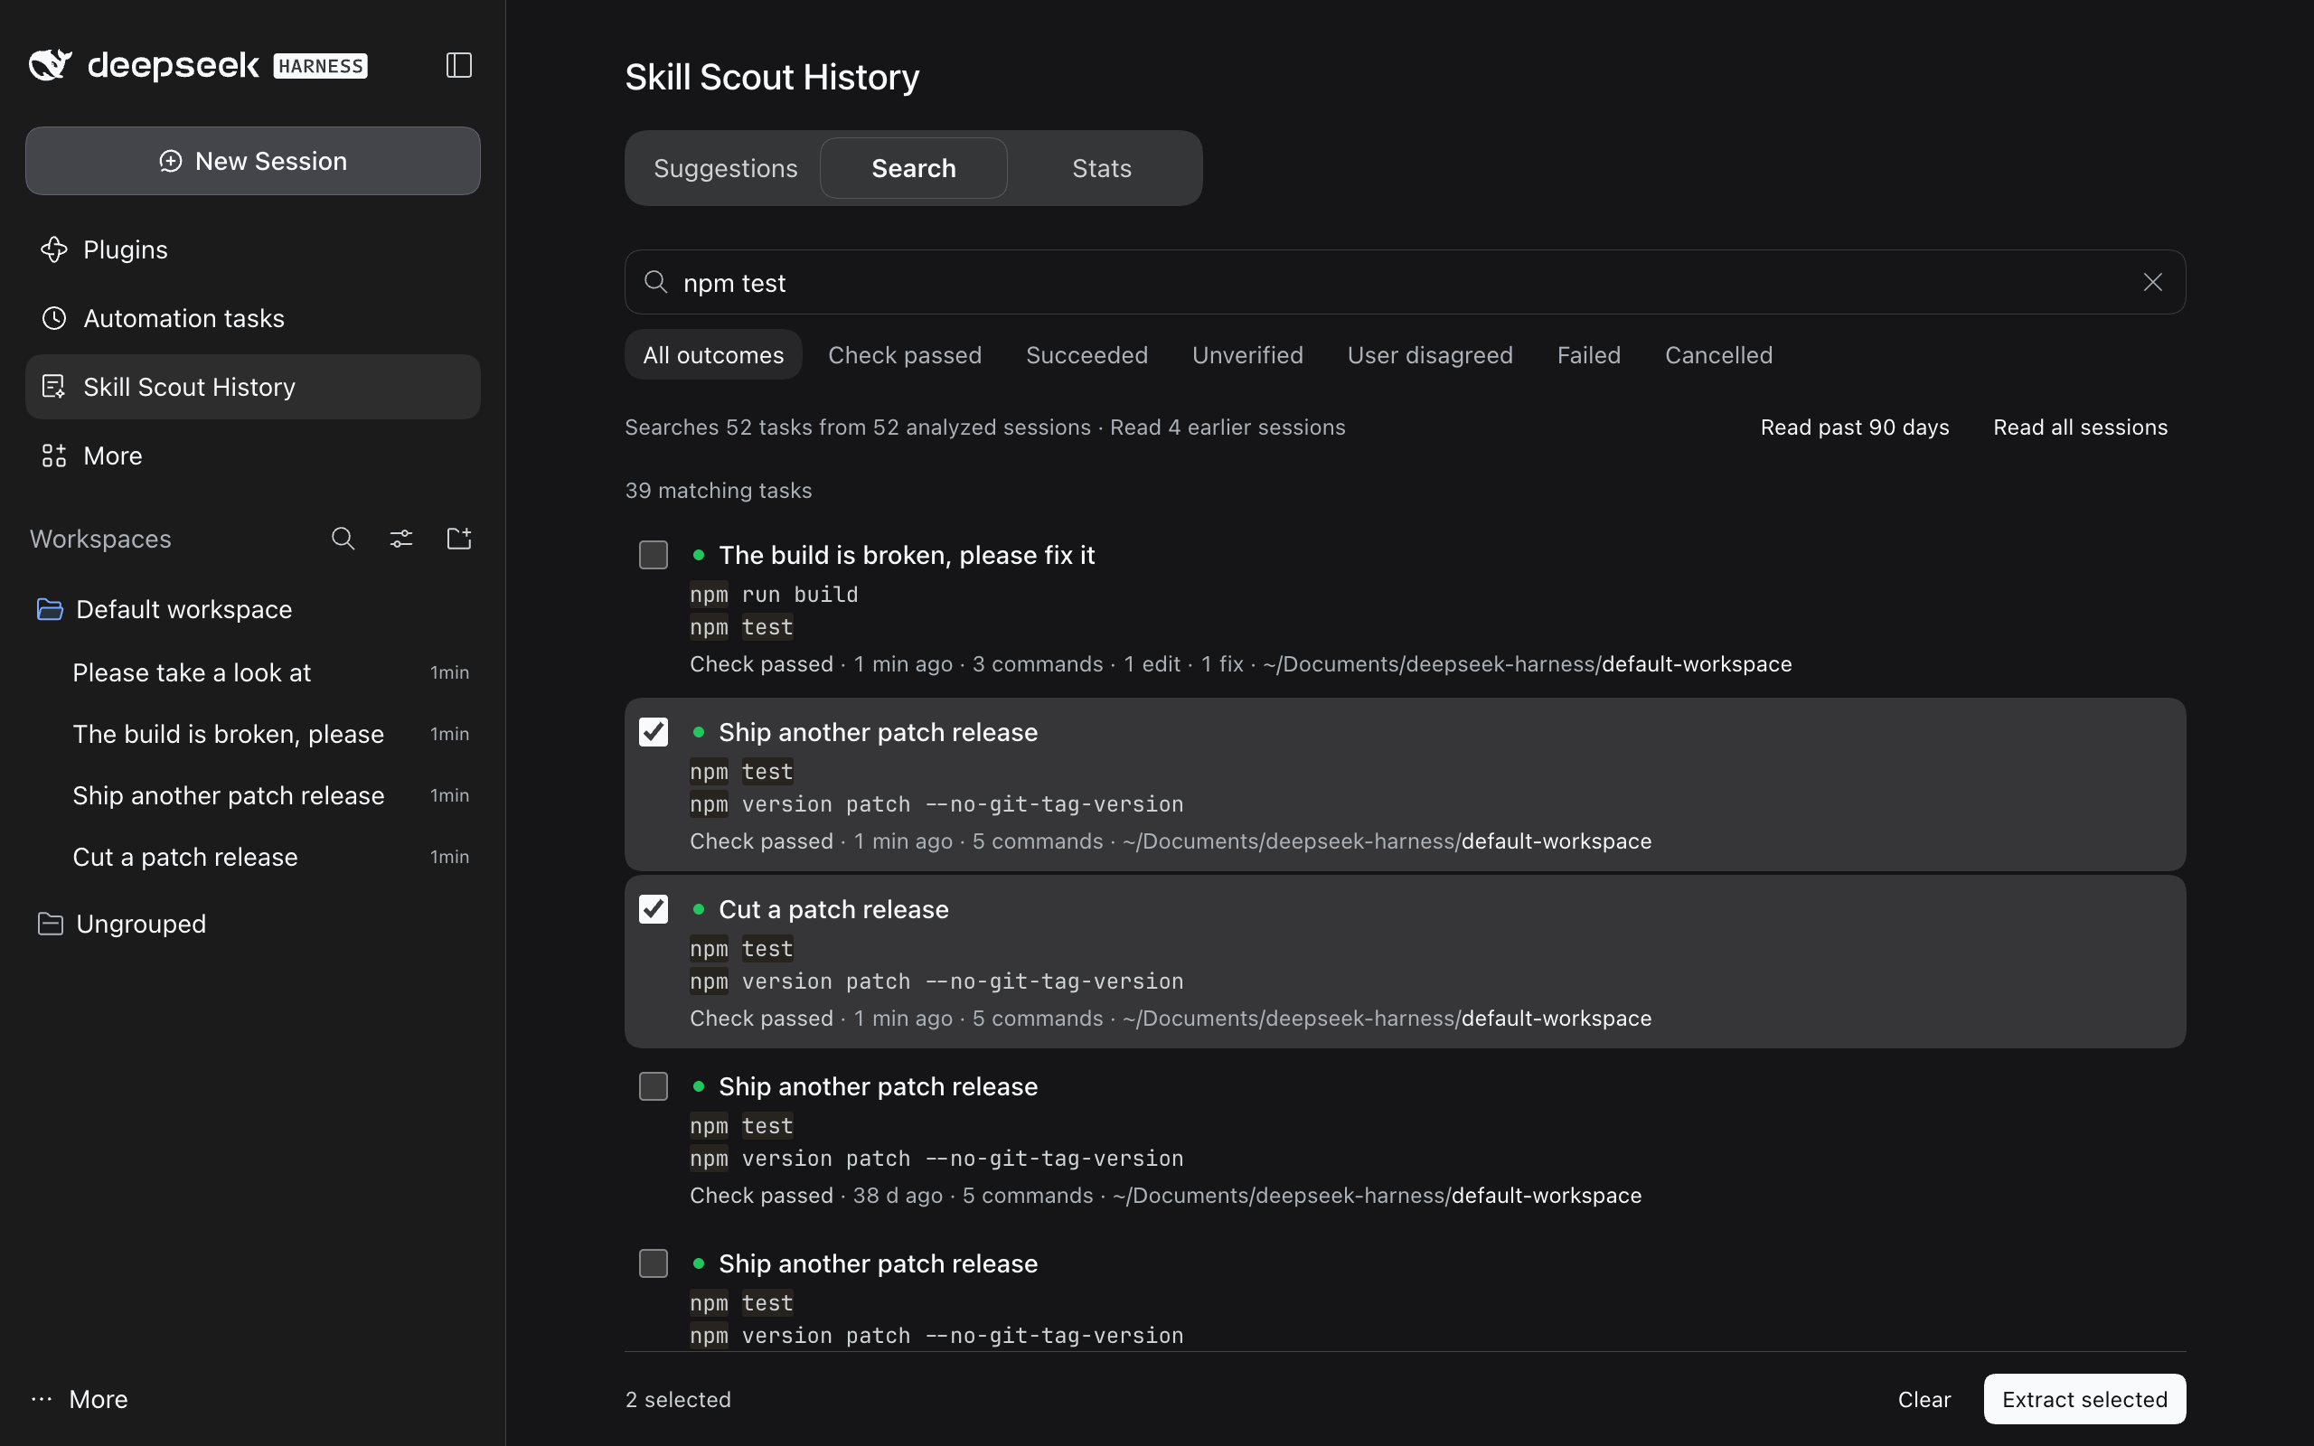
Task: Expand the Ungrouped tree item
Action: 252,924
